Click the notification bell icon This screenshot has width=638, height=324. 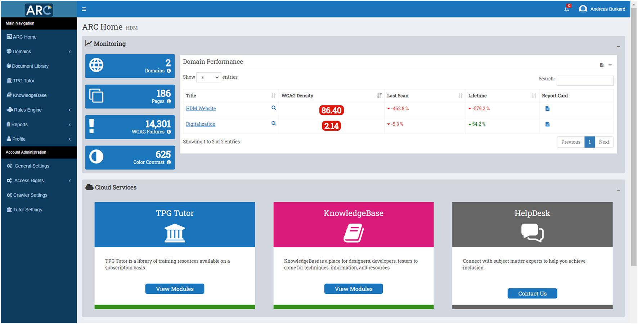point(566,9)
